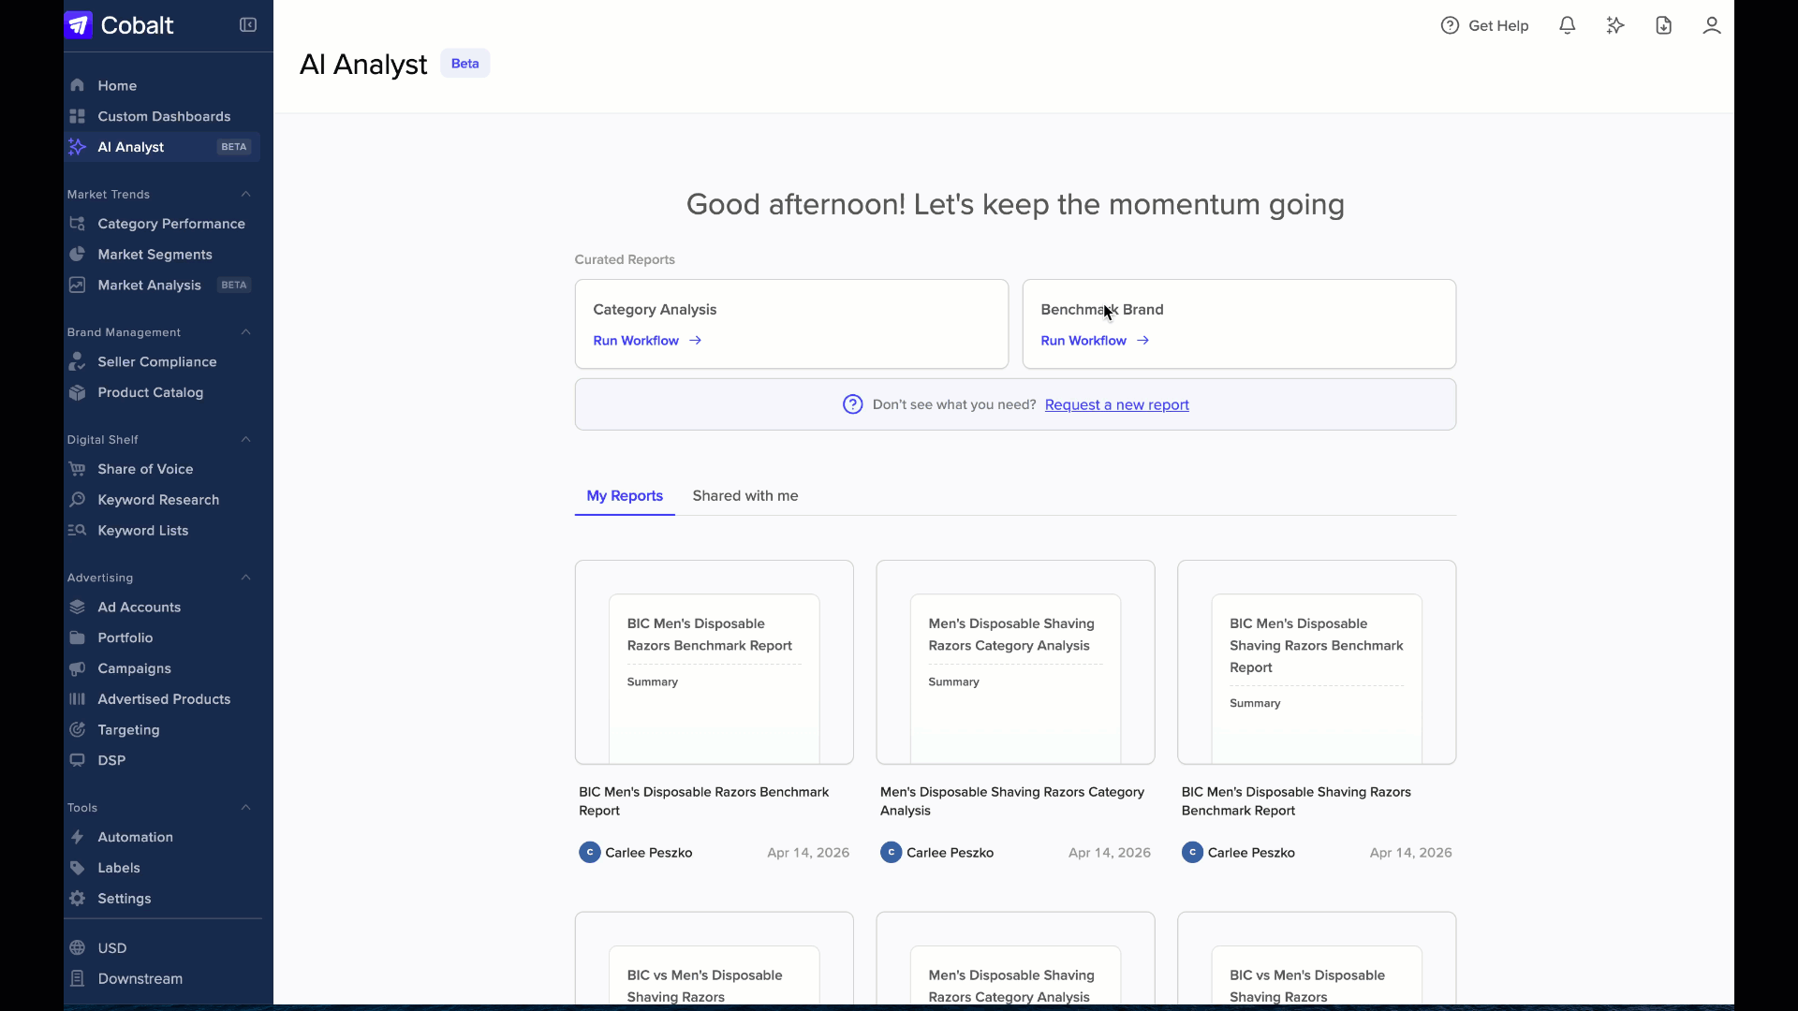Image resolution: width=1798 pixels, height=1011 pixels.
Task: Run Workflow for Category Analysis
Action: click(647, 341)
